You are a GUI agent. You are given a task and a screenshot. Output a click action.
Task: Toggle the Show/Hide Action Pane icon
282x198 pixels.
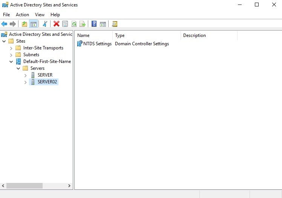(103, 24)
